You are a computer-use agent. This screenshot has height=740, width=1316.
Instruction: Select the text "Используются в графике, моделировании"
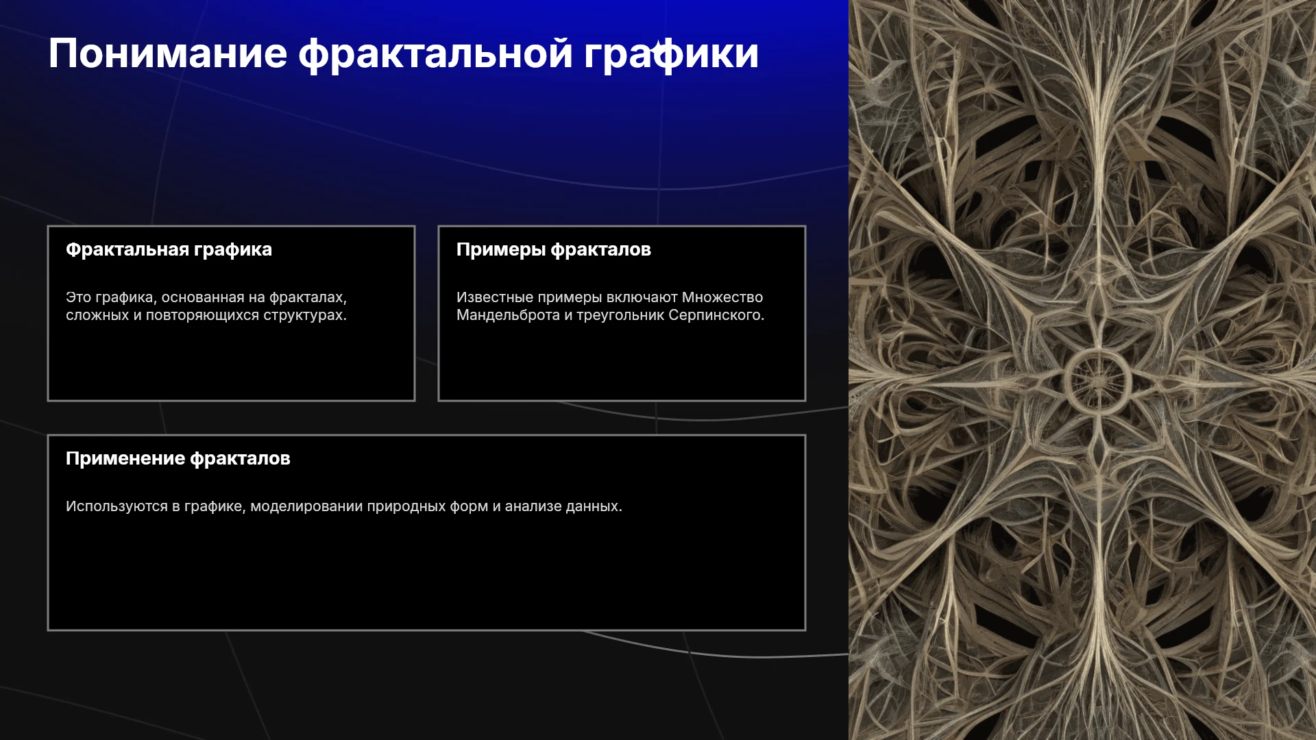tap(215, 506)
